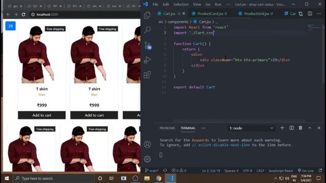
Task: Create a new terminal with plus icon
Action: pos(282,128)
